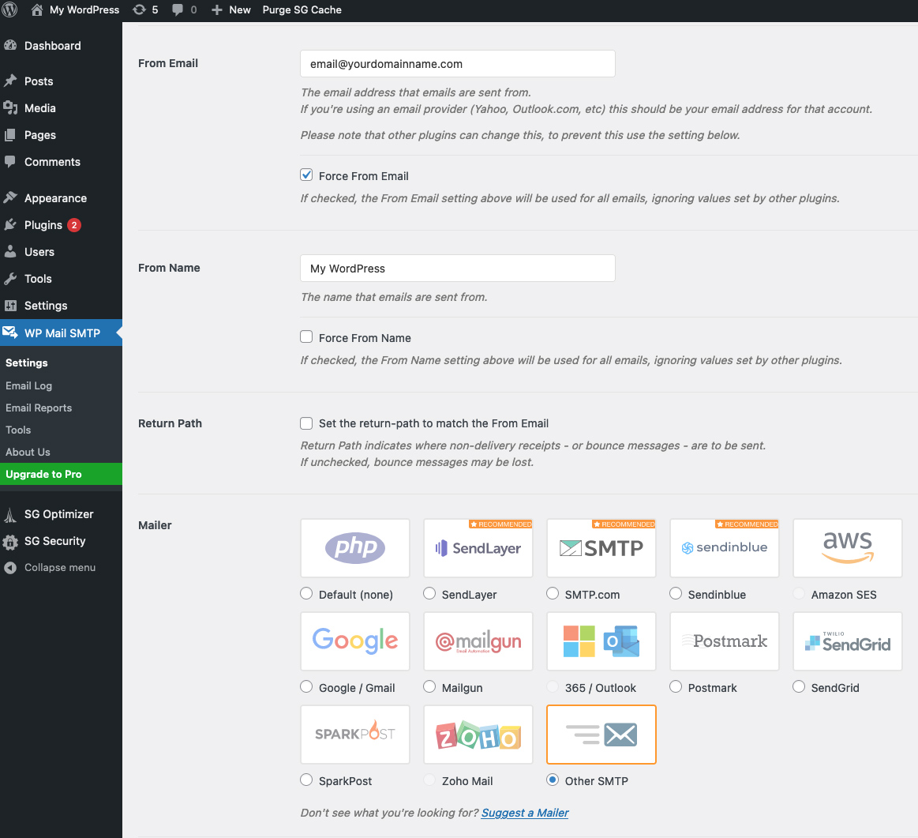Edit the From Name input field
Screen dimensions: 918x838
[x=457, y=268]
